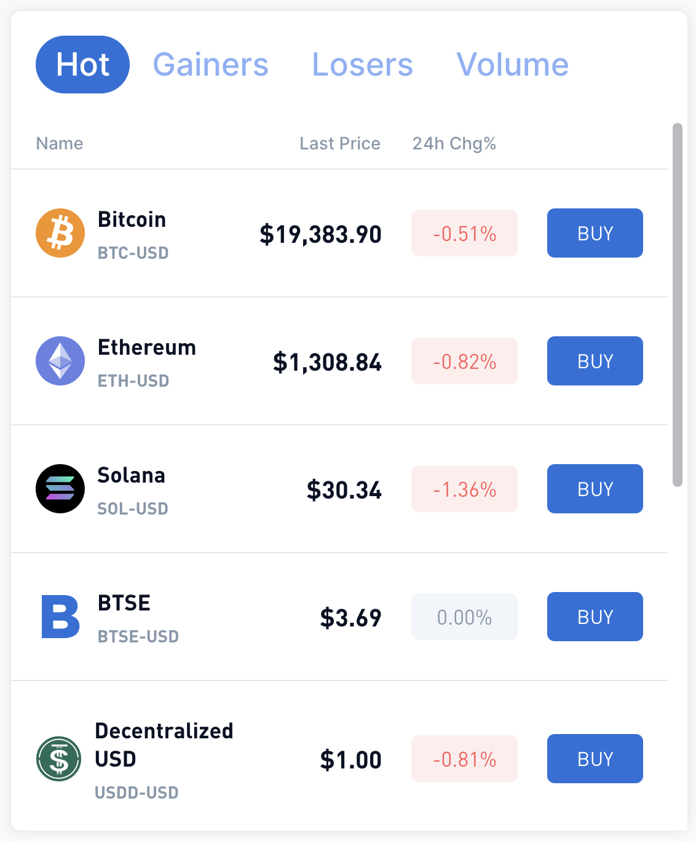Viewport: 696px width, 841px height.
Task: Click Solana's -1.36% change badge
Action: click(464, 489)
